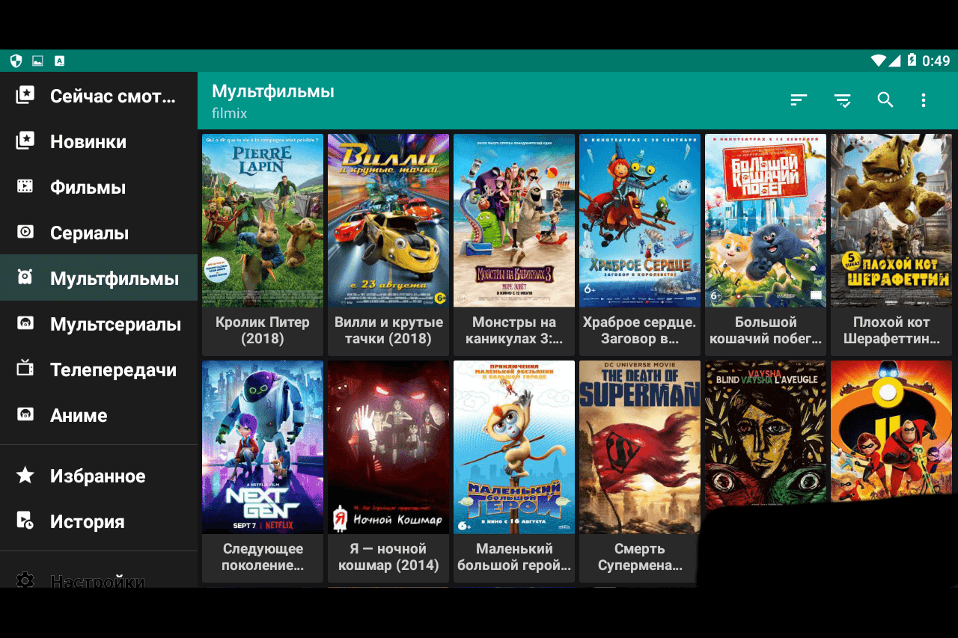Screen dimensions: 958x638
Task: Click the Мультфильмы icon in sidebar
Action: click(x=25, y=277)
